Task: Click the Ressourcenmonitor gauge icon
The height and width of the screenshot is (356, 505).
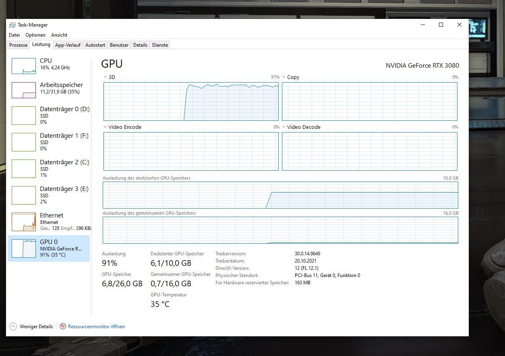Action: (x=63, y=326)
